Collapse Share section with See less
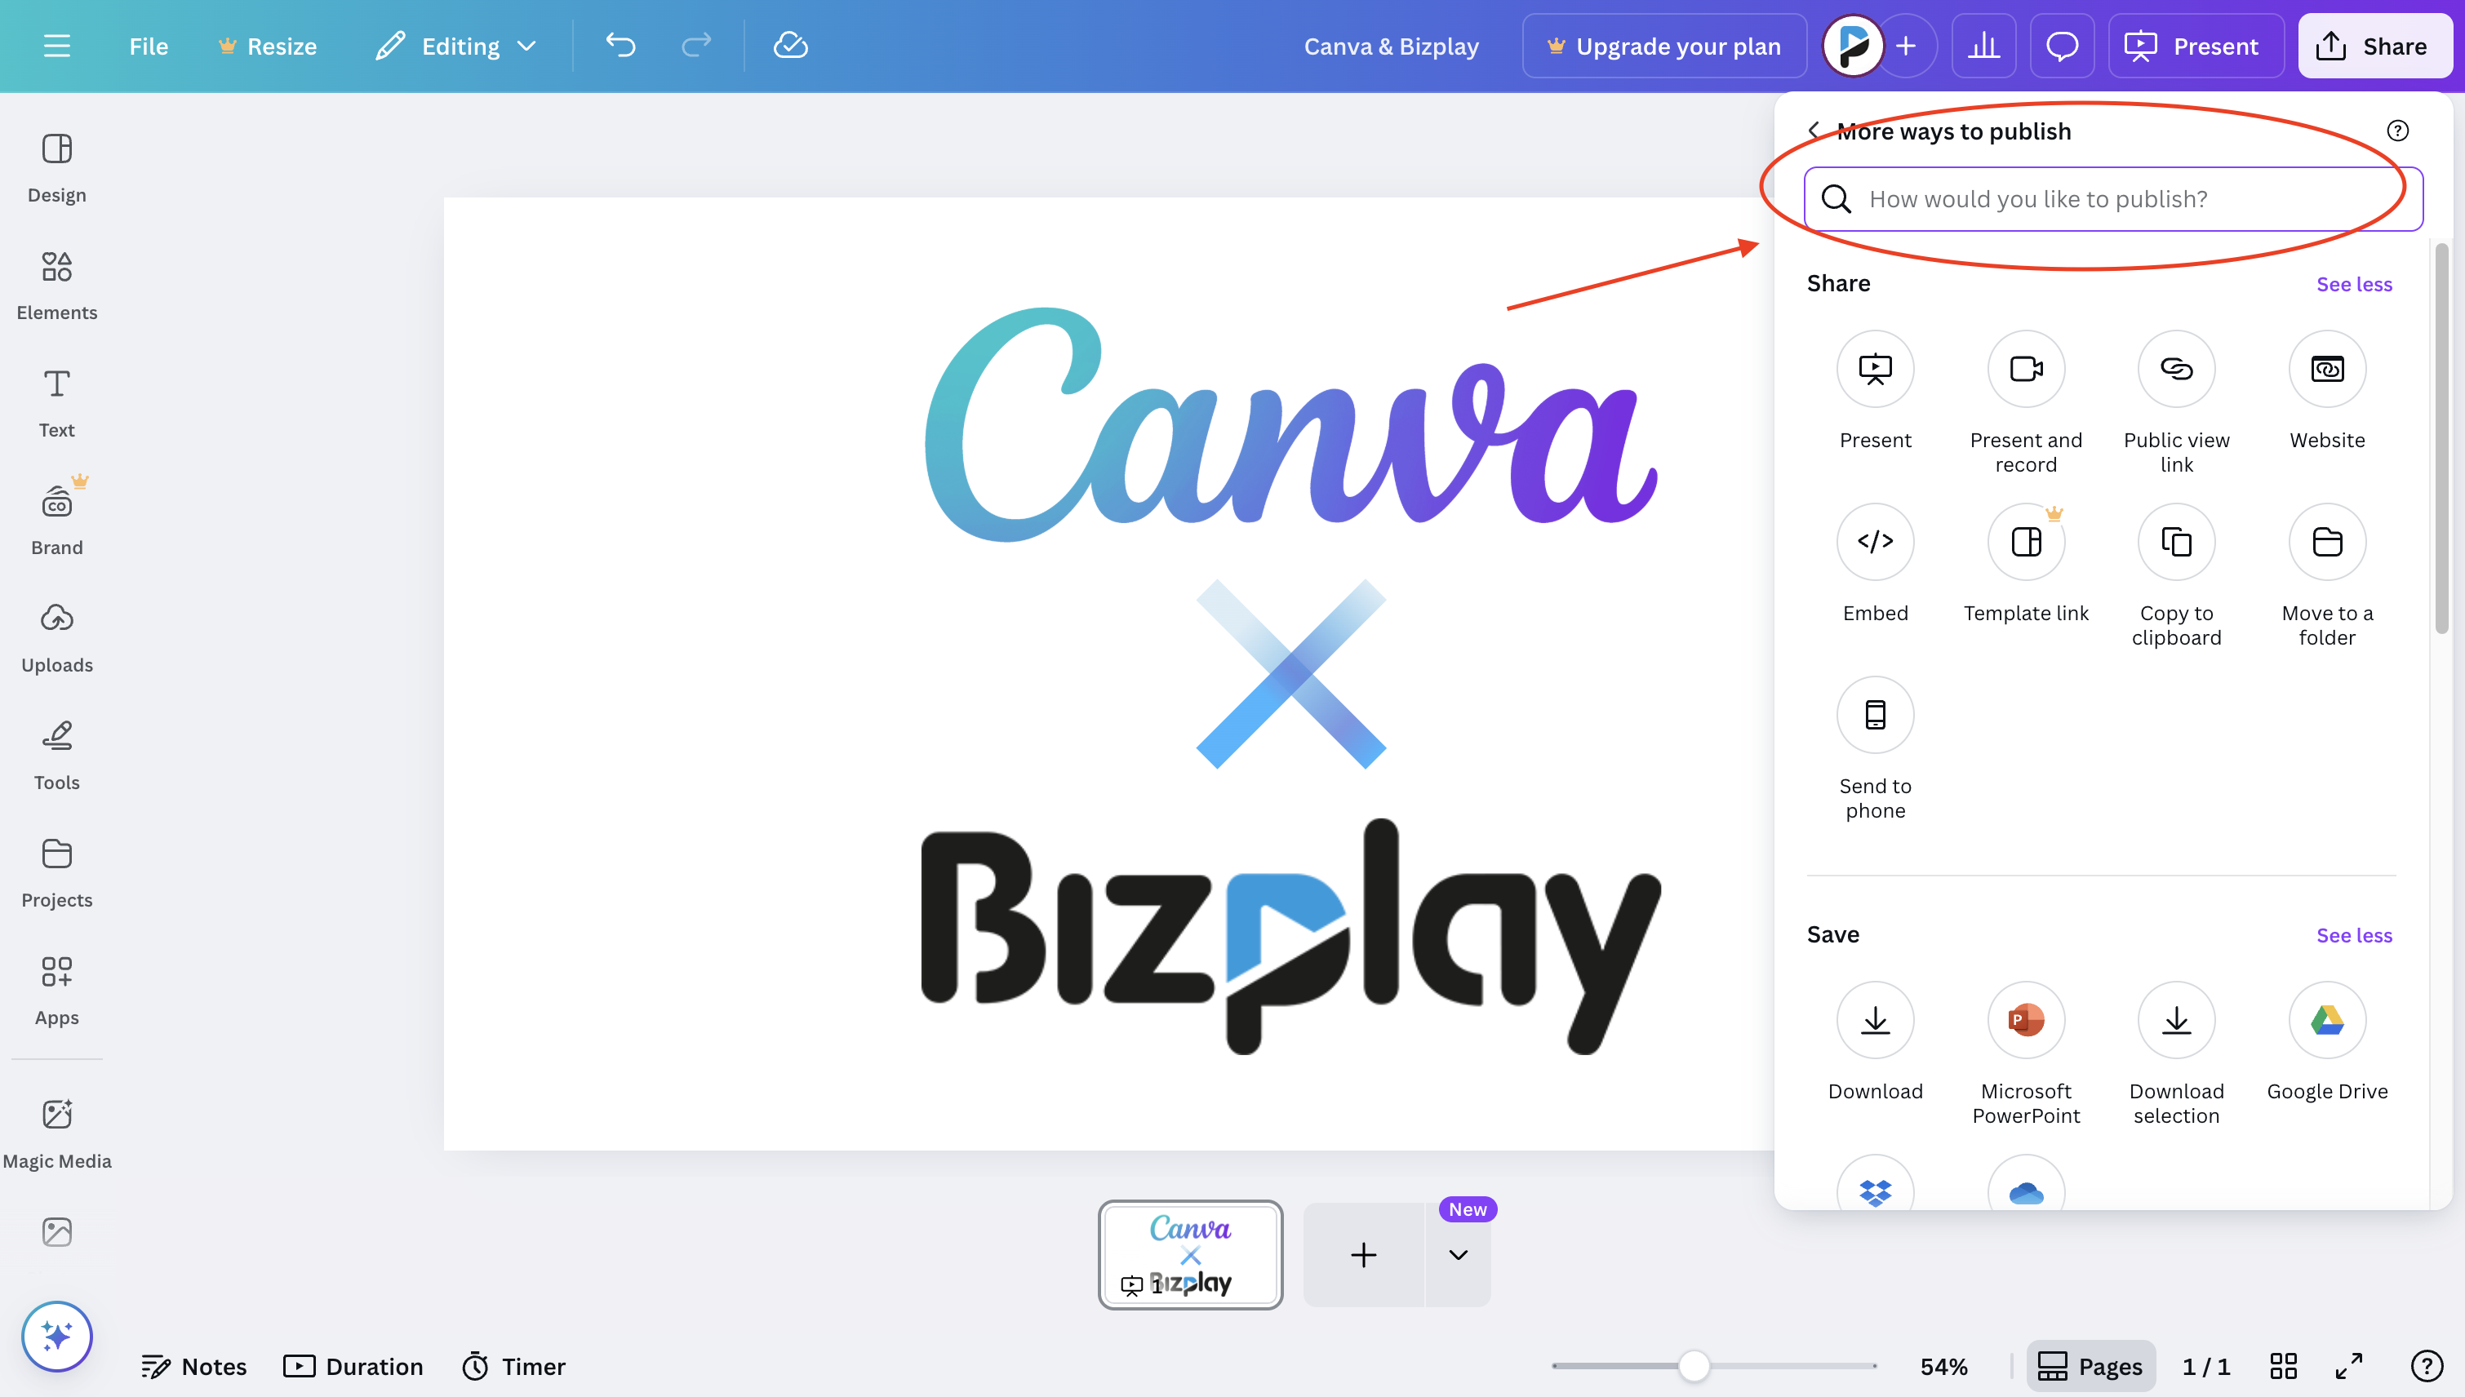2465x1397 pixels. click(2354, 284)
